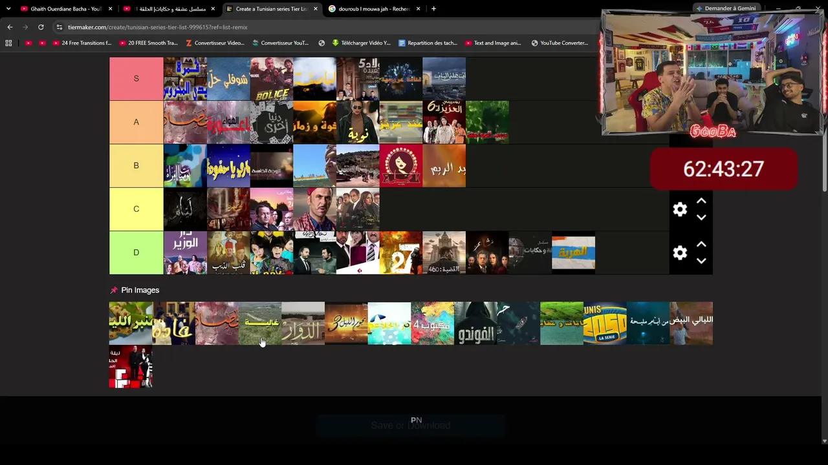Click the Demander à Gemini button
Image resolution: width=828 pixels, height=465 pixels.
[x=726, y=8]
